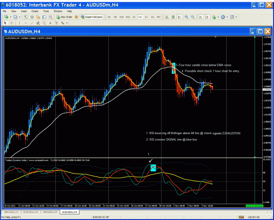274x220 pixels.
Task: Open the Charts menu
Action: (x=35, y=11)
